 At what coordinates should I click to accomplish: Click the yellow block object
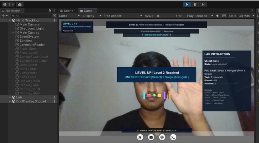pos(159,95)
